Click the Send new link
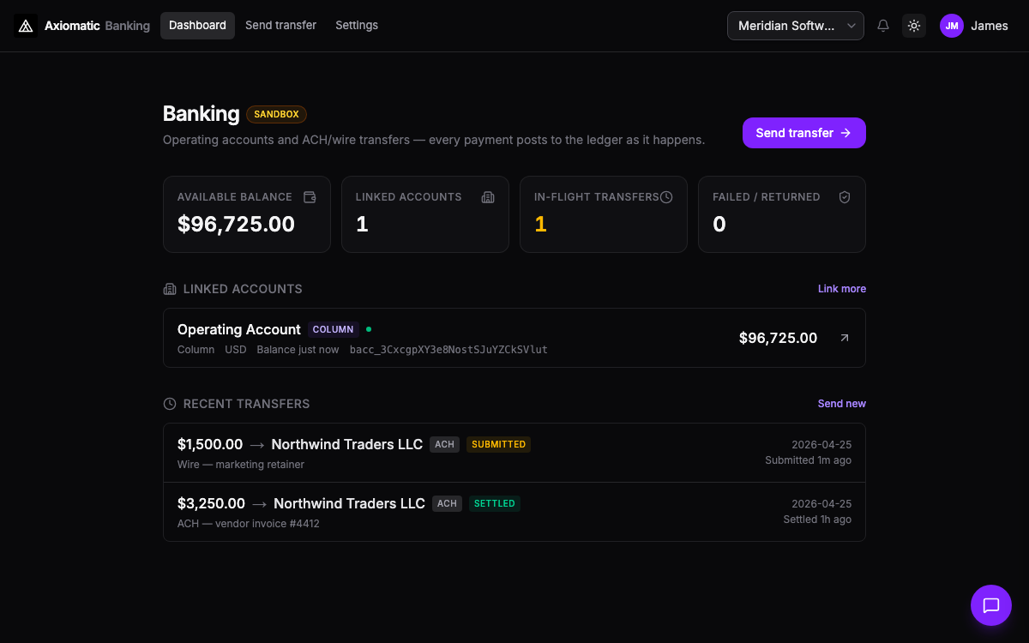The width and height of the screenshot is (1029, 643). coord(841,404)
